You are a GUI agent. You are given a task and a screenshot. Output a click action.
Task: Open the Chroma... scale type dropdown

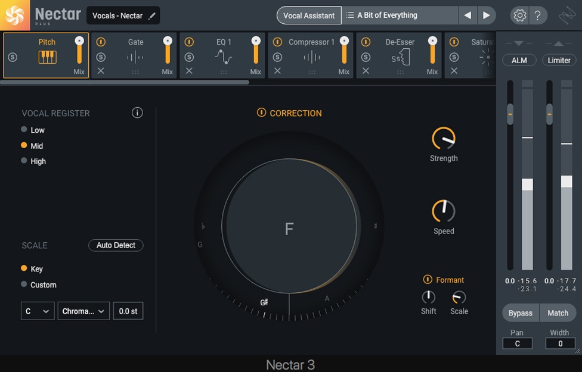[83, 311]
